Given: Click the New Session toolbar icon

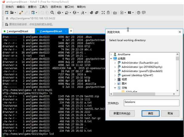Looking at the screenshot, I should coord(7,12).
